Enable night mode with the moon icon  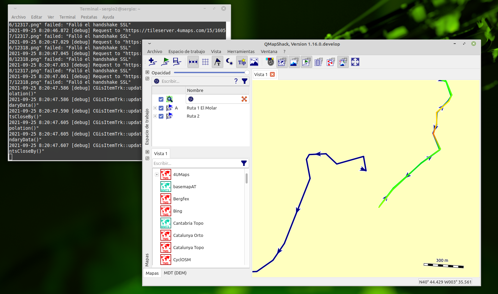229,62
